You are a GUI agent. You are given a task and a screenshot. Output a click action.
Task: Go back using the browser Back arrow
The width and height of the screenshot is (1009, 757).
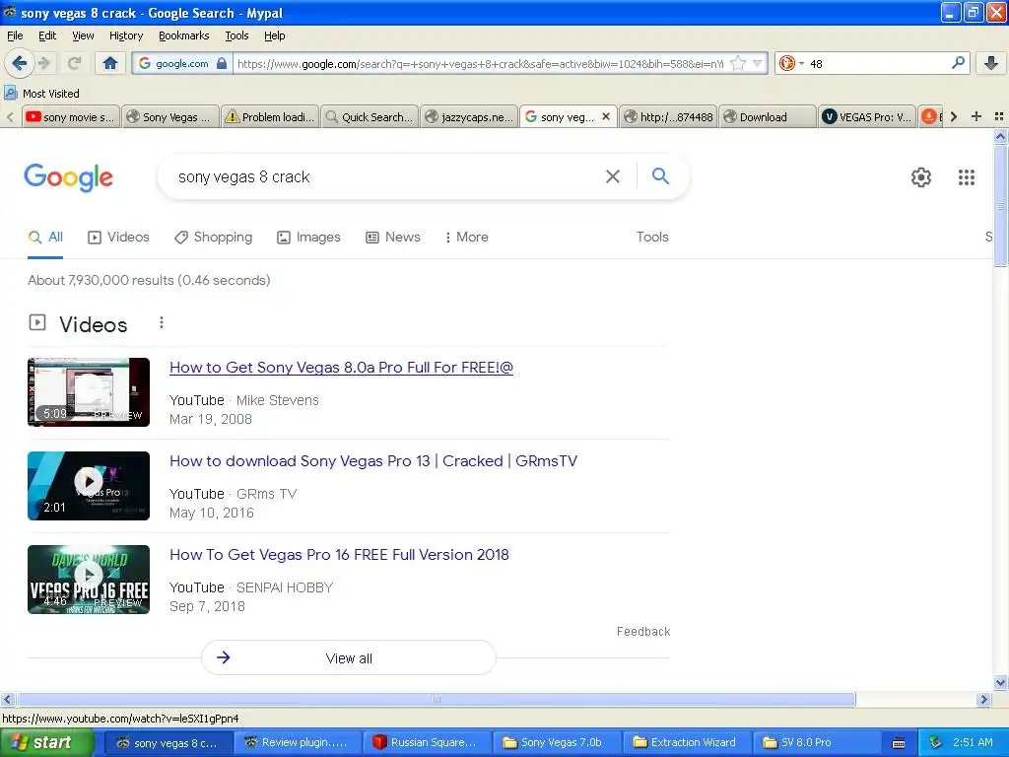19,63
